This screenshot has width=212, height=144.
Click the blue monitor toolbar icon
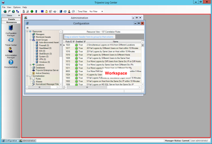pyautogui.click(x=42, y=12)
